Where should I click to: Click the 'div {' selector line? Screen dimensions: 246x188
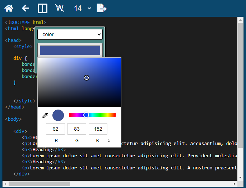[20, 58]
